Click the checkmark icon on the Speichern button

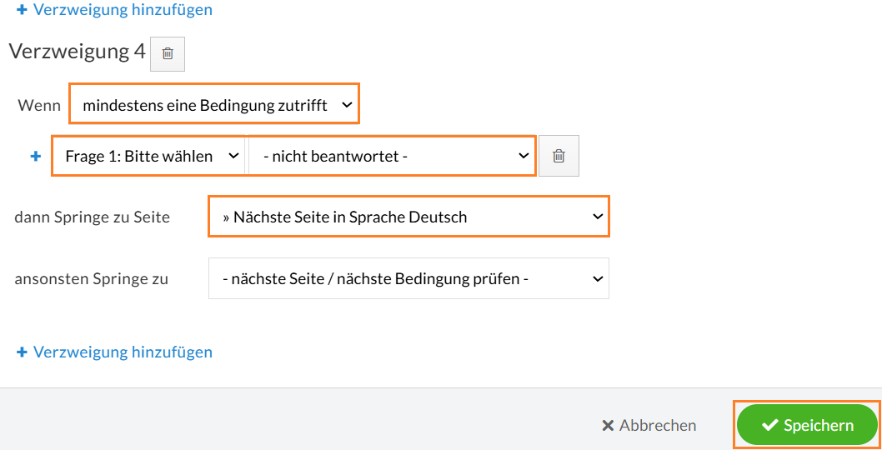coord(770,425)
